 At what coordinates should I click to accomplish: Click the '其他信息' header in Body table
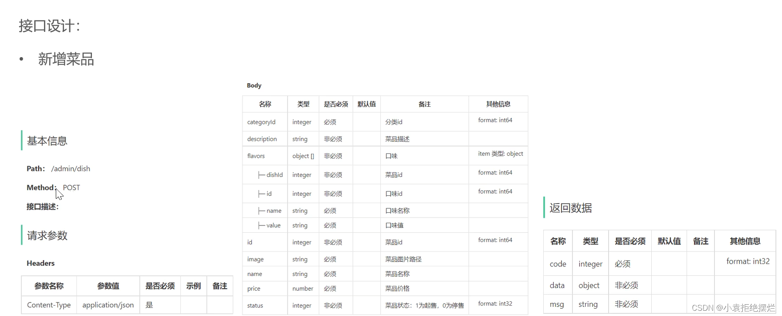point(498,104)
